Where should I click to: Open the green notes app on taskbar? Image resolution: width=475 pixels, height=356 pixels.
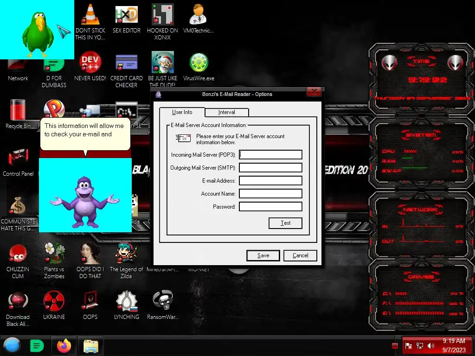tap(37, 346)
